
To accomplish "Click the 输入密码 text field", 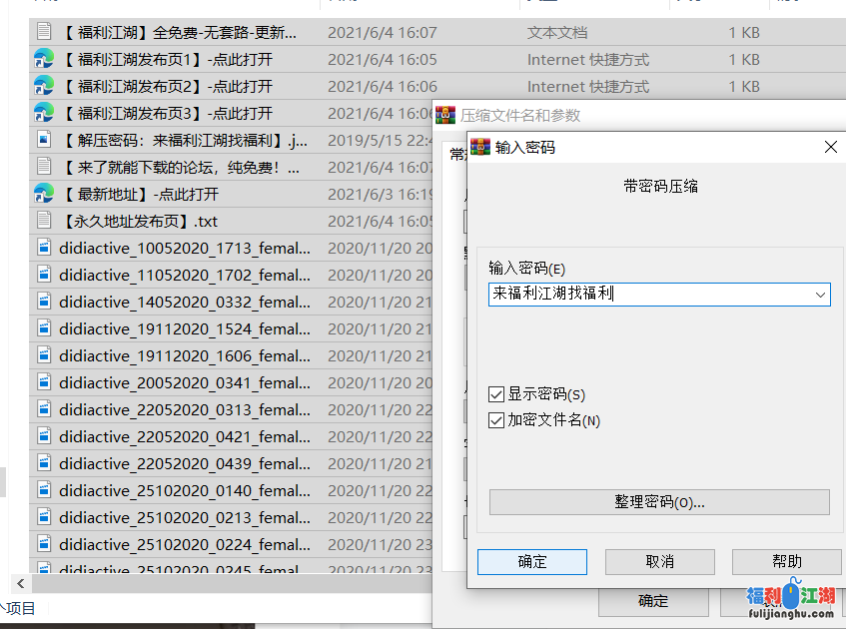I will coord(649,294).
